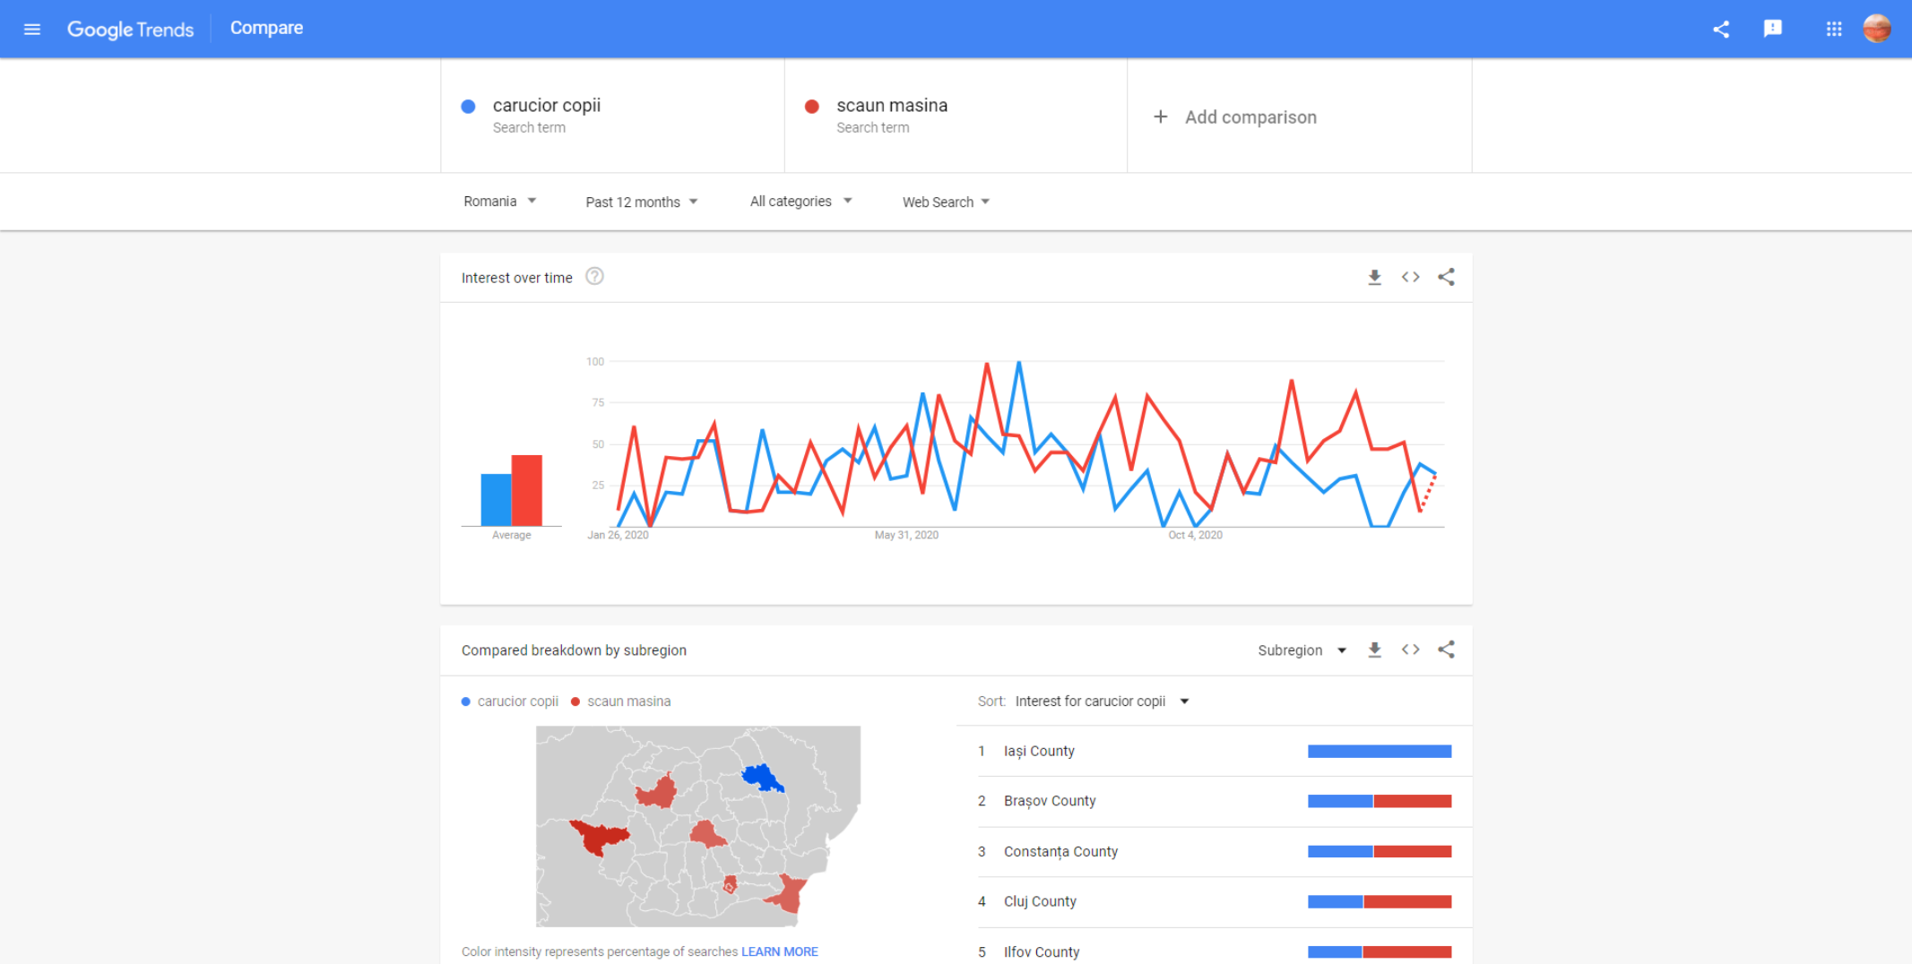Click Iași County interest bar

1380,752
